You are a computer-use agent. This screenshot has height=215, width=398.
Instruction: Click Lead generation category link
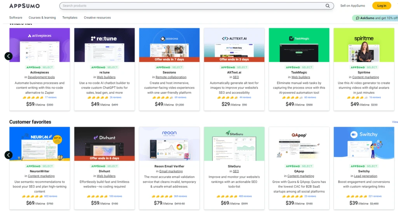click(365, 176)
